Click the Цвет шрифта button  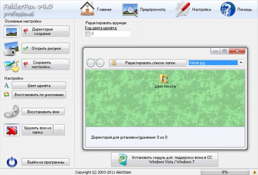(39, 85)
